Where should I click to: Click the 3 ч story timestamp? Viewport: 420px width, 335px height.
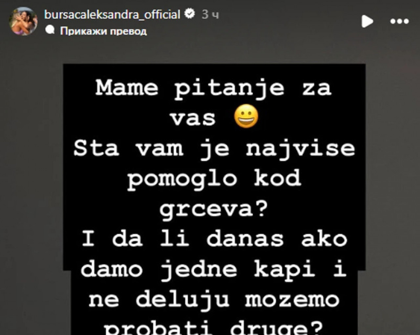coord(210,14)
